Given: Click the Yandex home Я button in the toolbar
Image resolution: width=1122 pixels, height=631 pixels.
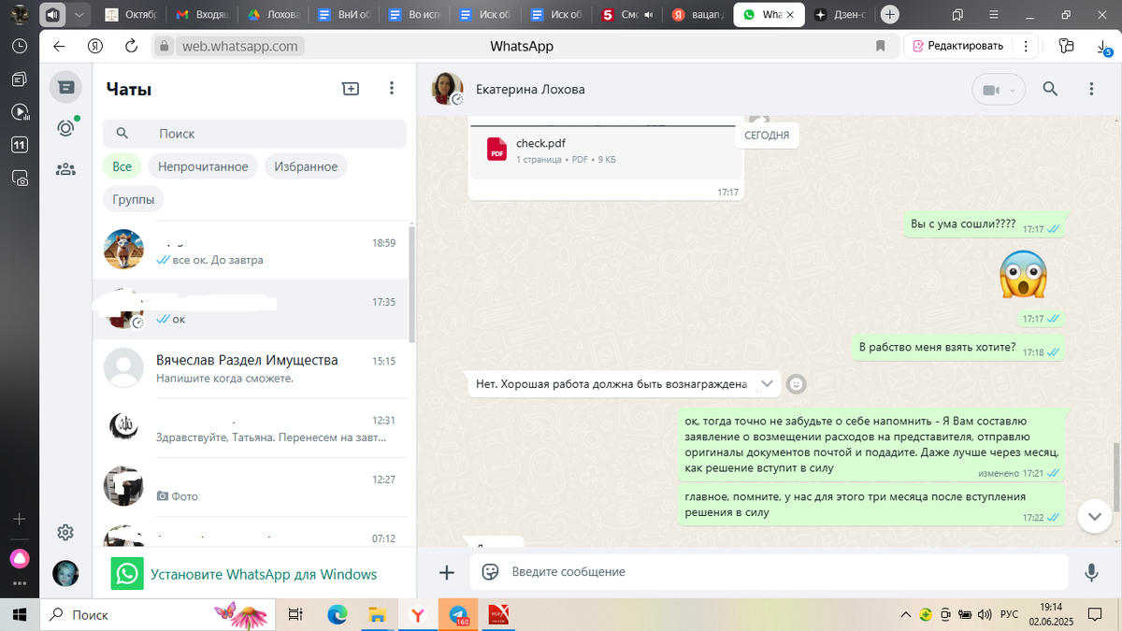Looking at the screenshot, I should coord(95,46).
